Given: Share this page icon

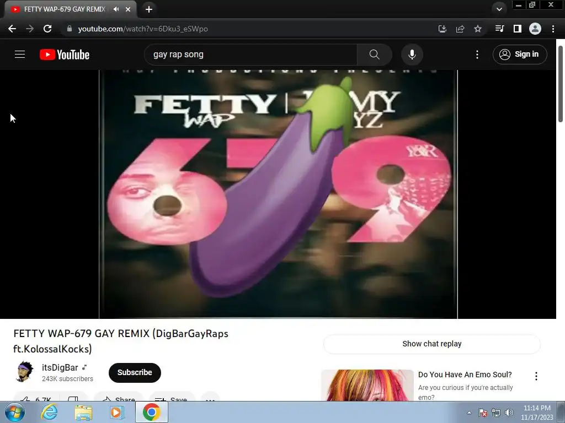Looking at the screenshot, I should click(x=460, y=29).
